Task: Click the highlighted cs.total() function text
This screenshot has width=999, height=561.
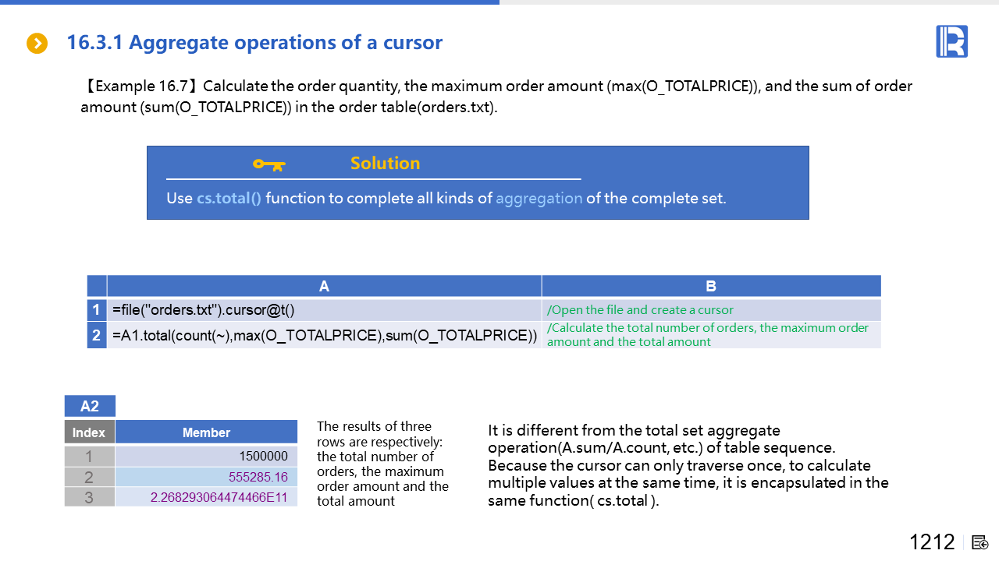Action: 229,198
